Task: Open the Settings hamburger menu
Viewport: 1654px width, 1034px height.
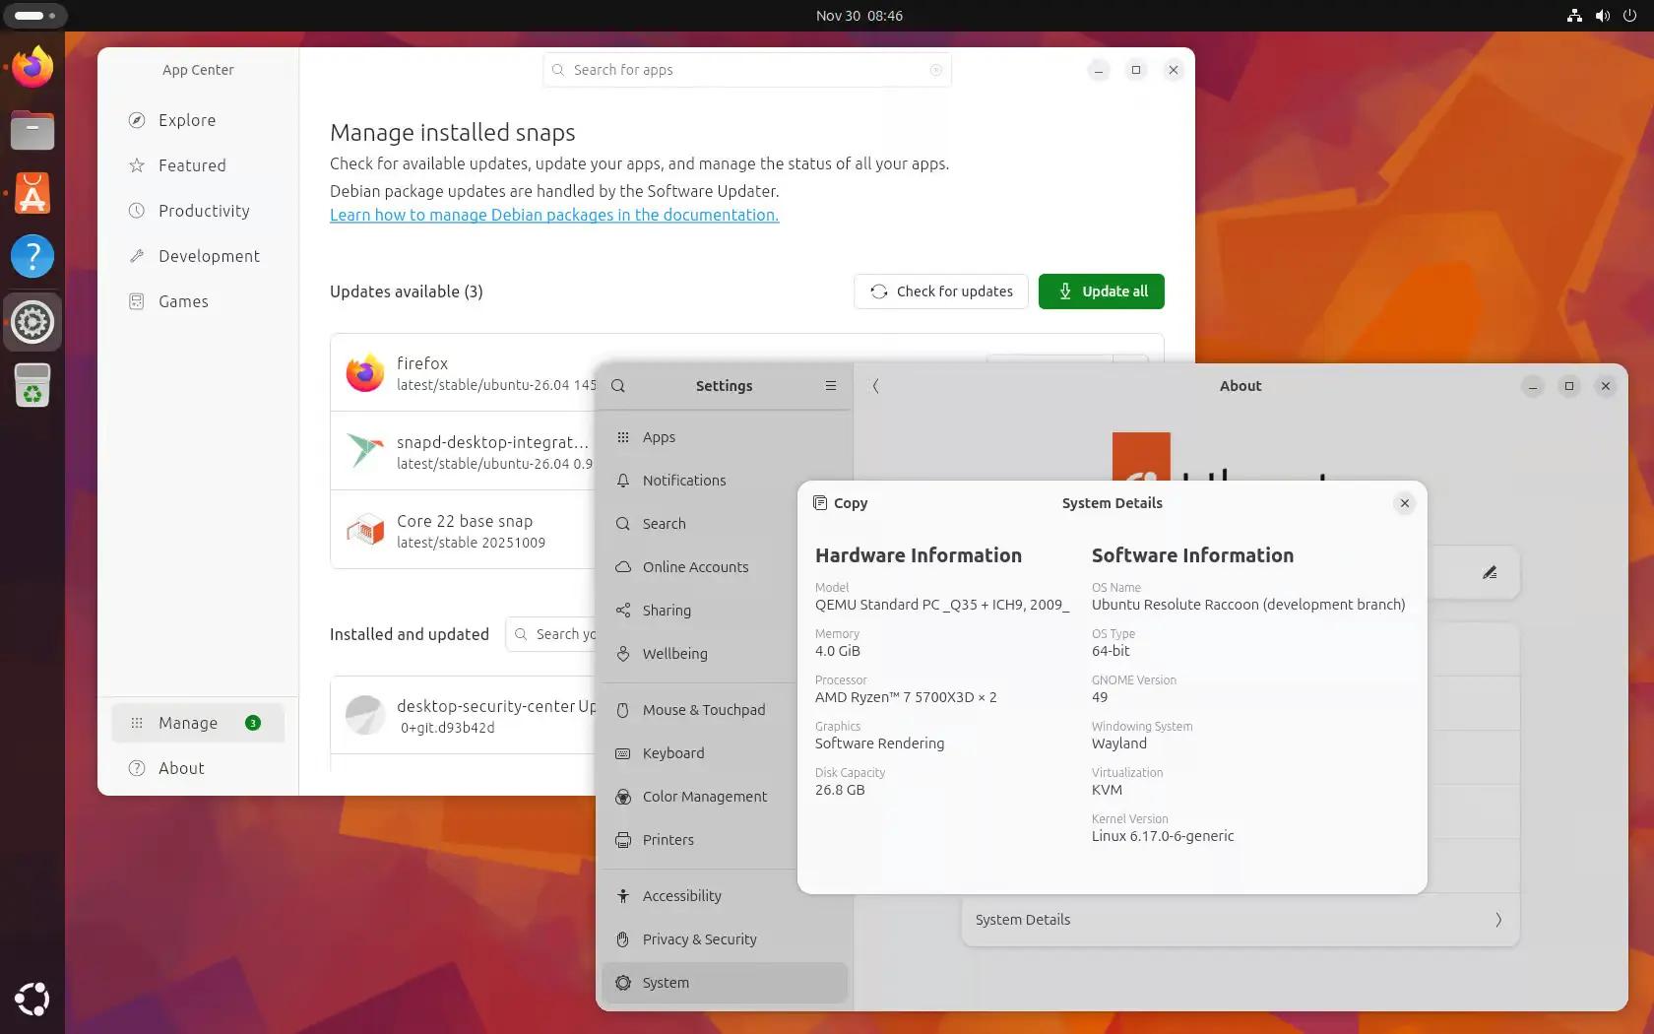Action: click(x=830, y=386)
